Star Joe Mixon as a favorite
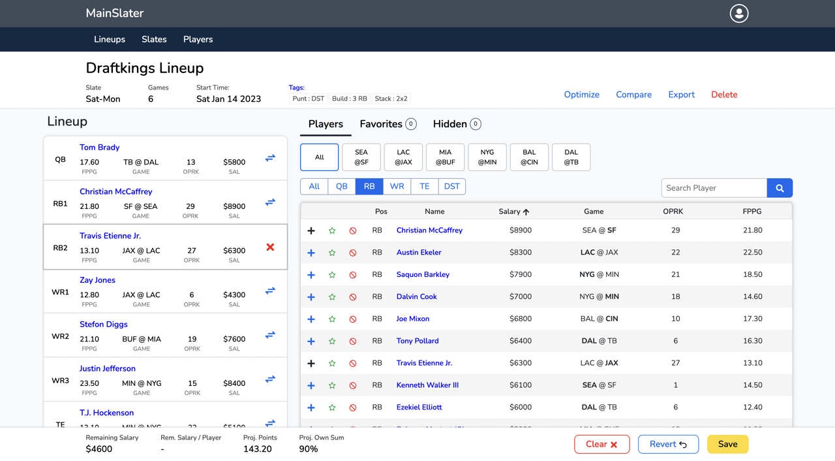The width and height of the screenshot is (835, 461). point(332,319)
